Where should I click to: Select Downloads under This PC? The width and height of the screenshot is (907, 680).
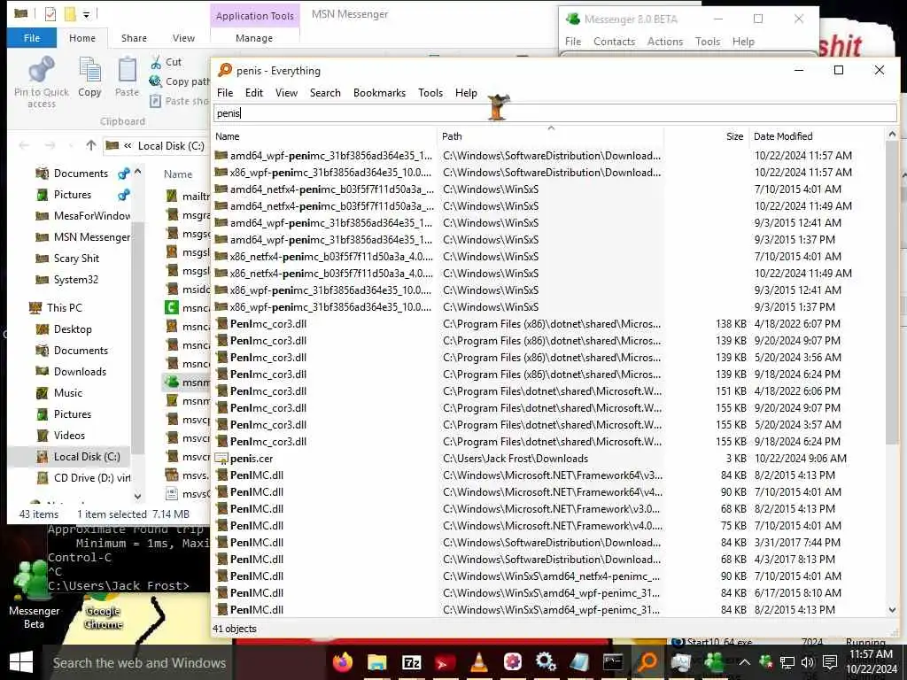(80, 372)
